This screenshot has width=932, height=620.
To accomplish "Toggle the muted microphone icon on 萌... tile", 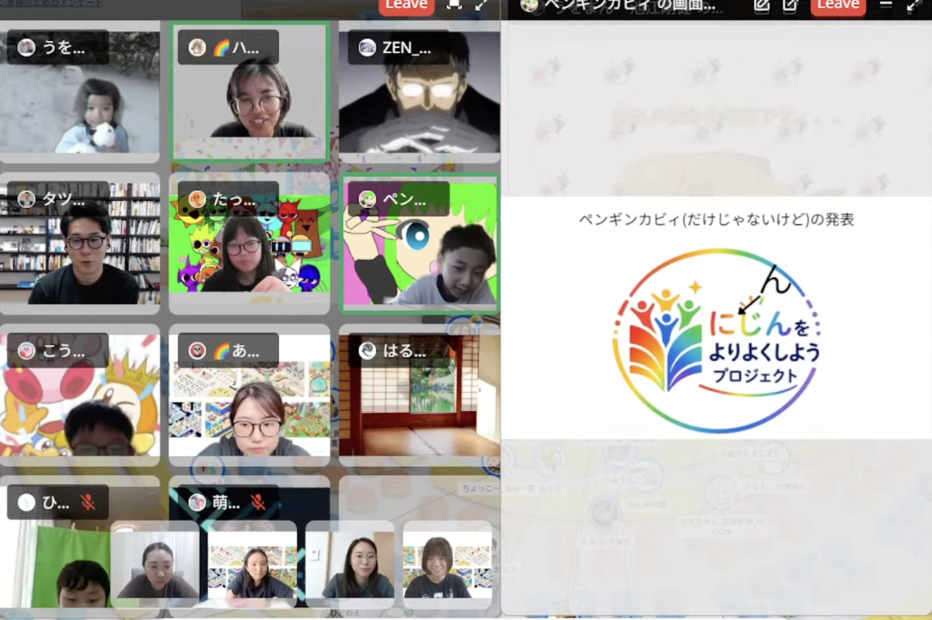I will (258, 502).
